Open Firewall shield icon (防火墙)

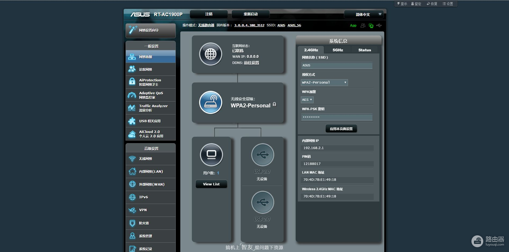(132, 223)
